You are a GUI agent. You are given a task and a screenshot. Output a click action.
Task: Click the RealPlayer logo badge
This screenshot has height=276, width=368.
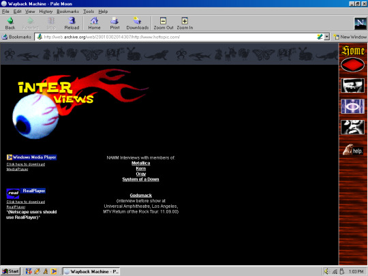coord(26,193)
